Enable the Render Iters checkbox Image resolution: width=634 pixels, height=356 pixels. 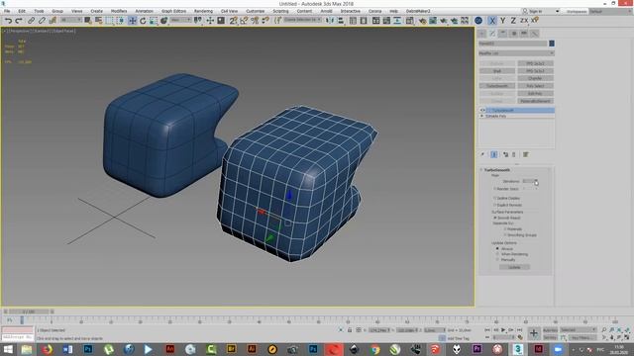tap(494, 189)
